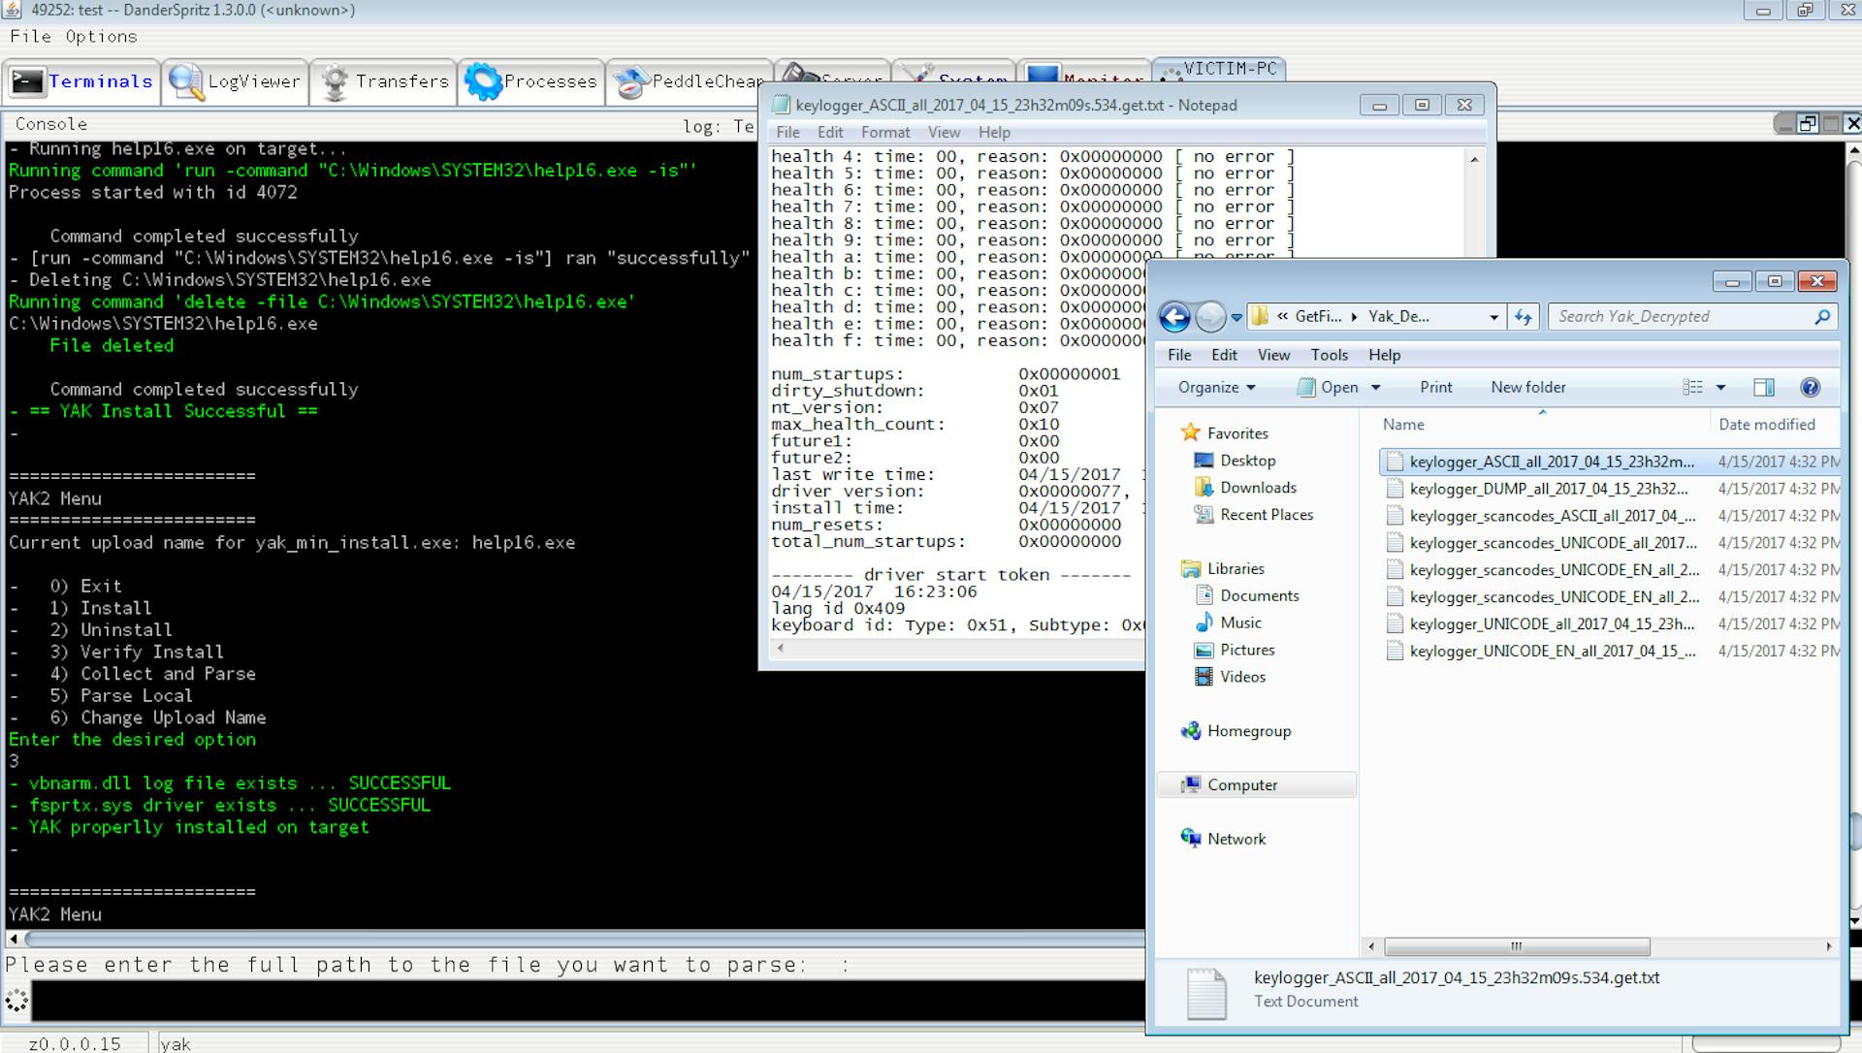This screenshot has width=1862, height=1053.
Task: Open the Open button's dropdown arrow
Action: click(1376, 387)
